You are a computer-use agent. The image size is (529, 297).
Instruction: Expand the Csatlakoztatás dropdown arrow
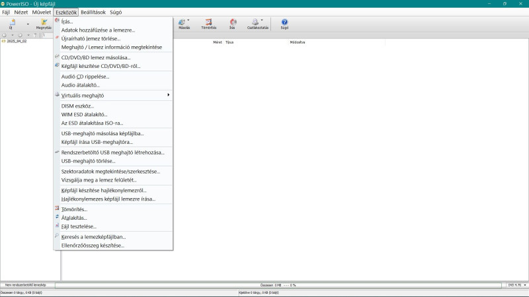tap(262, 20)
